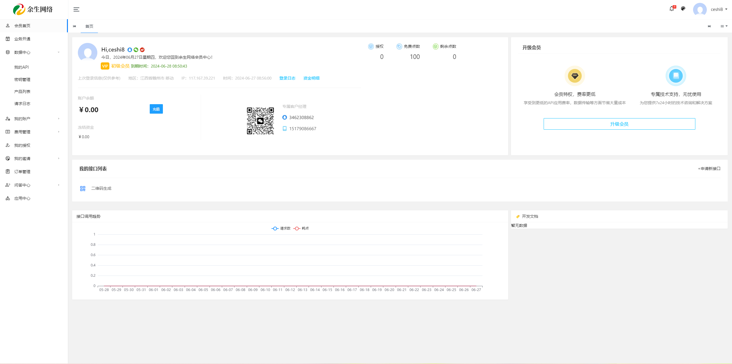This screenshot has width=732, height=364.
Task: Click the red Weibo icon beside username
Action: tap(142, 50)
